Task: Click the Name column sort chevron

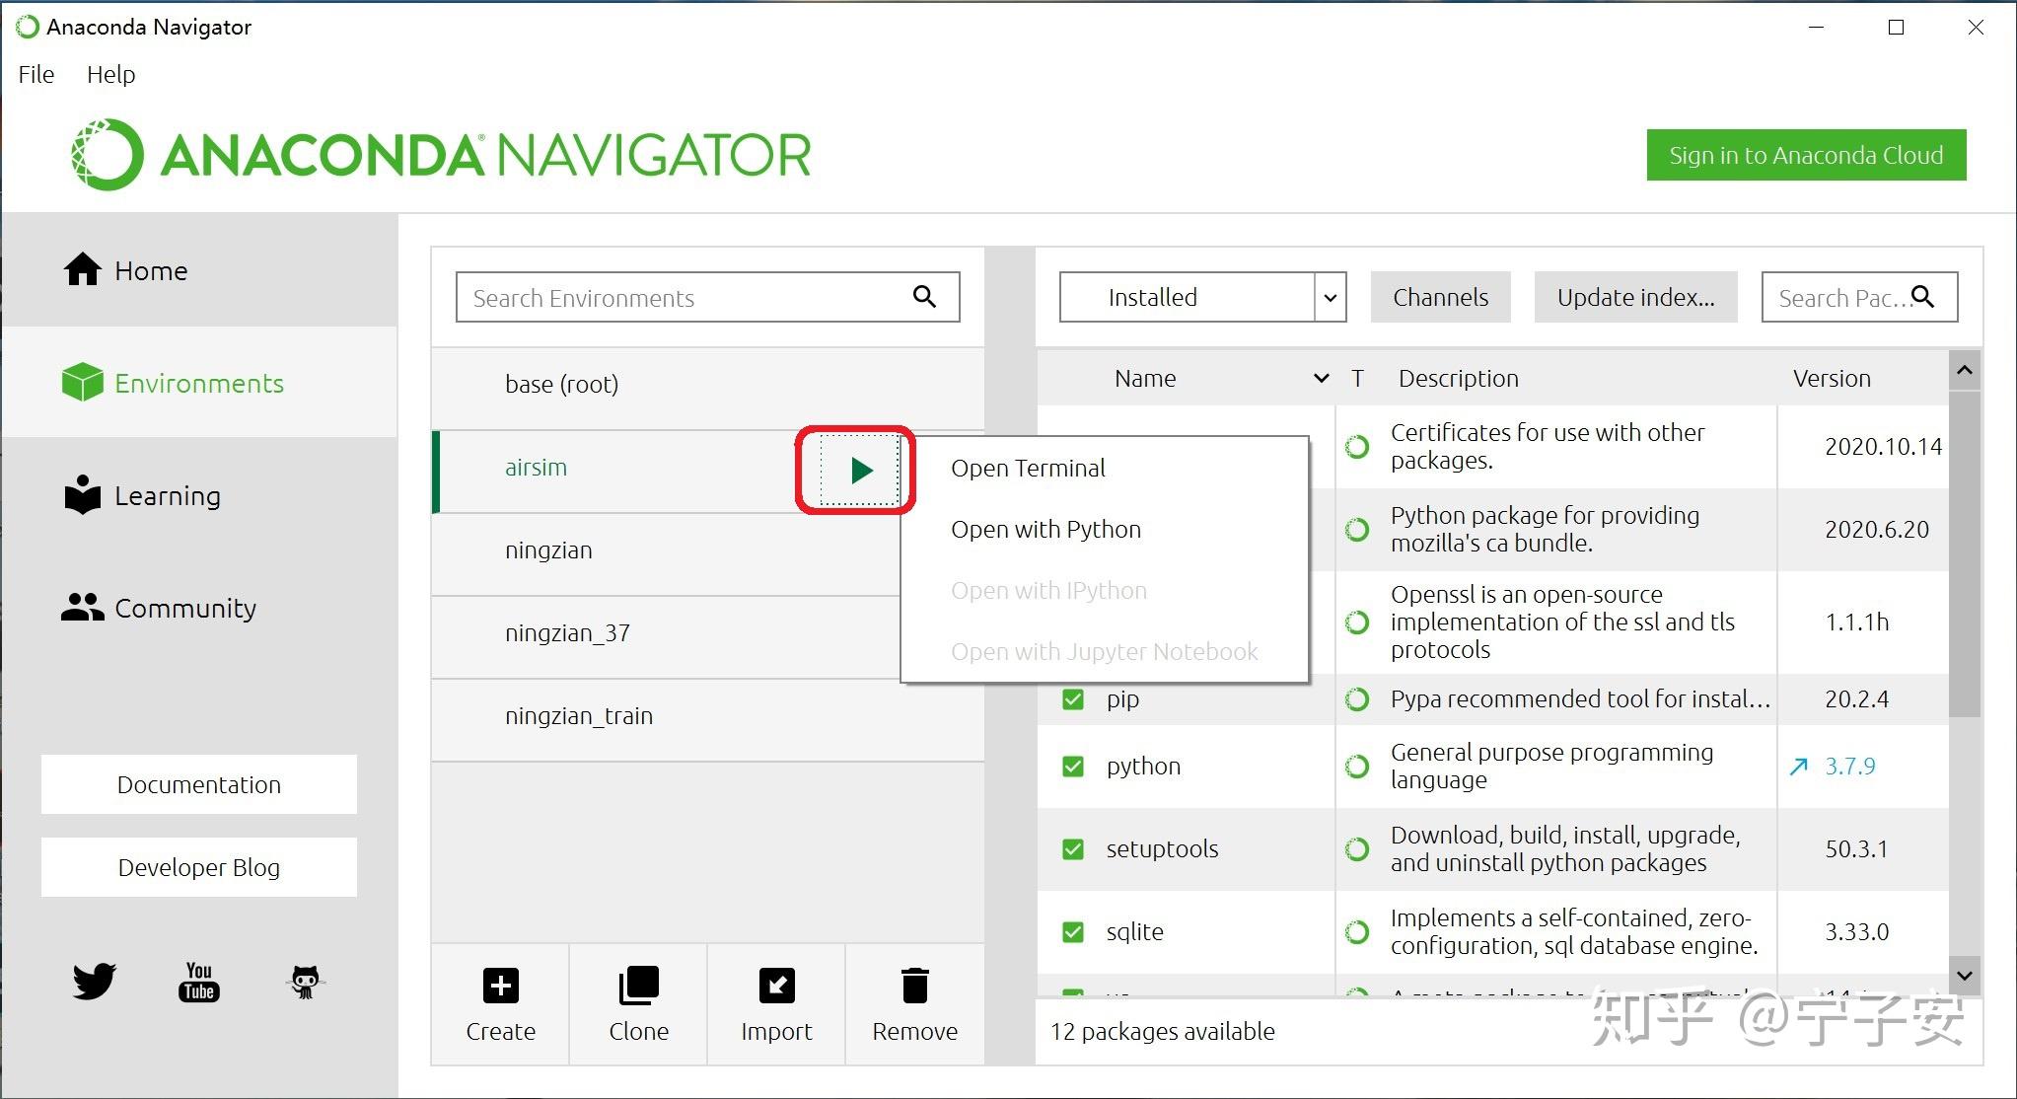Action: click(x=1321, y=379)
